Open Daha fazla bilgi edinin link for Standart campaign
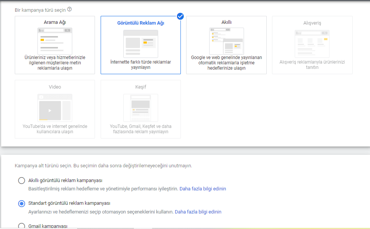This screenshot has width=370, height=229. click(x=198, y=212)
